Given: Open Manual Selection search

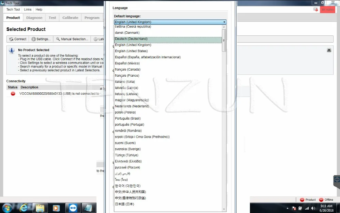Looking at the screenshot, I should 72,39.
